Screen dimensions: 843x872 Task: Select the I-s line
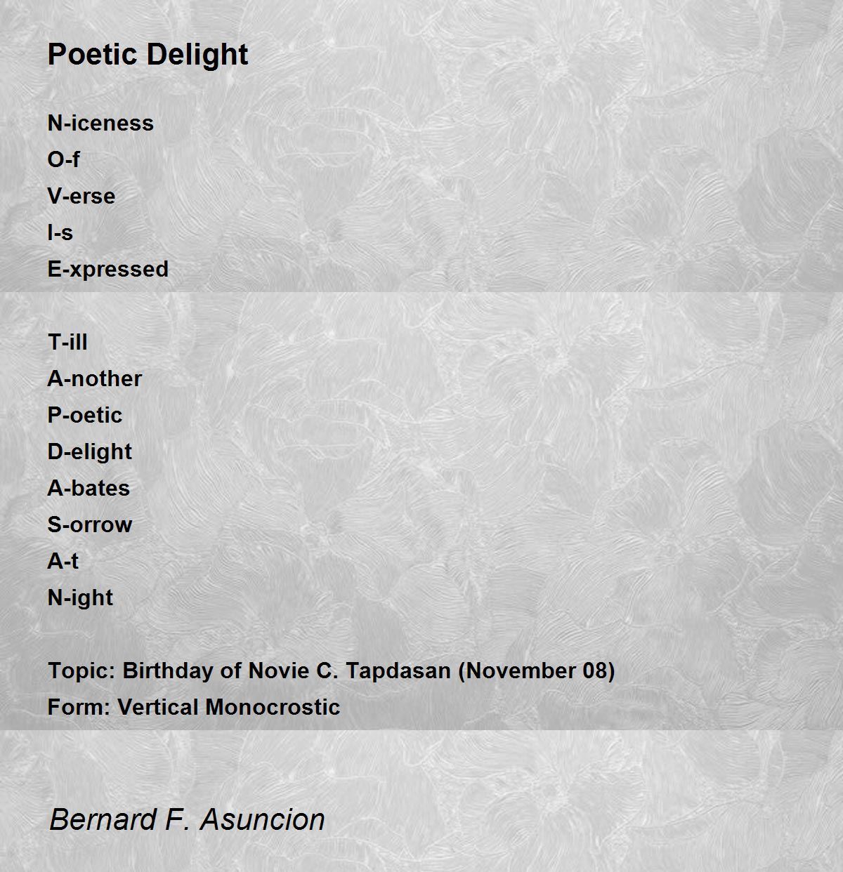click(60, 232)
